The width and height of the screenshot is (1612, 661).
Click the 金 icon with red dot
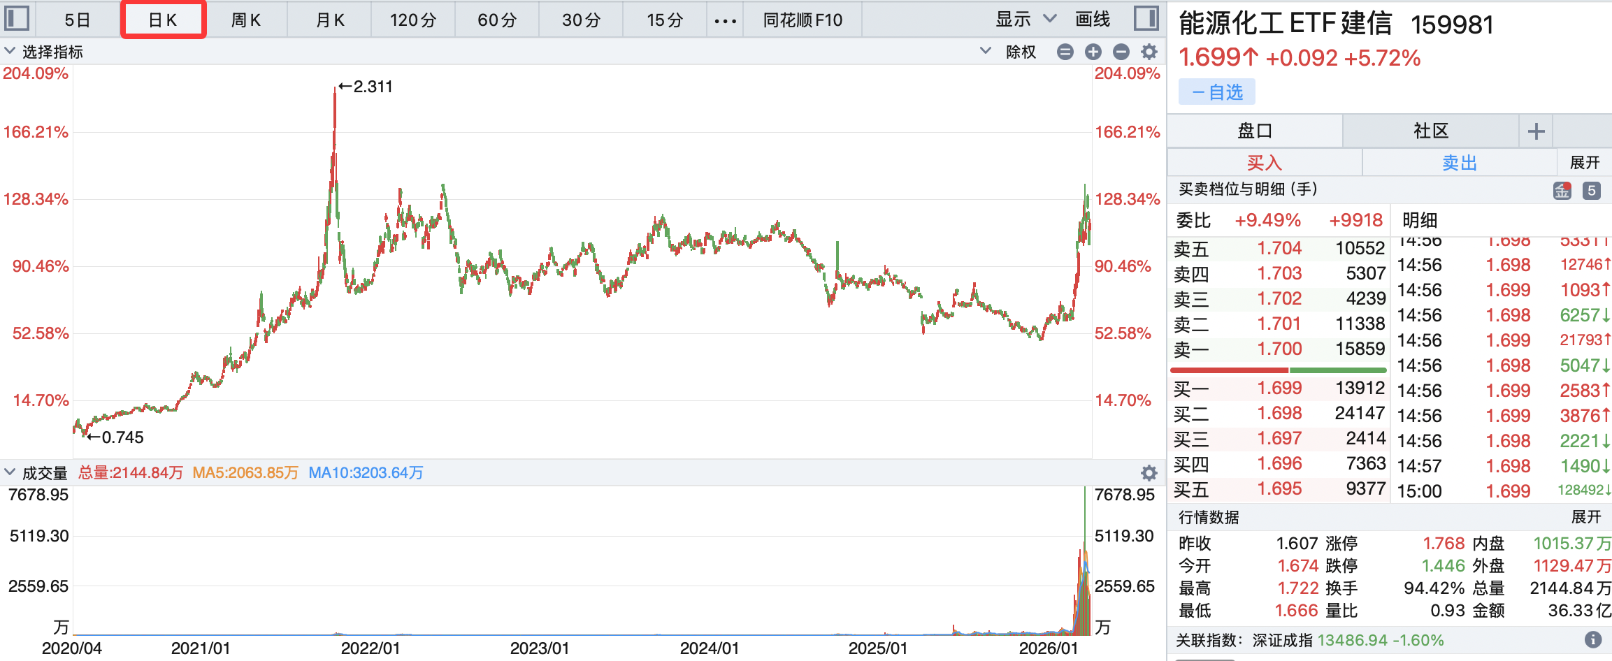[1562, 190]
